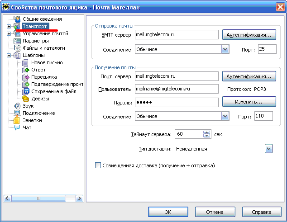The width and height of the screenshot is (287, 222).
Task: Open the Тип доставки dropdown
Action: click(268, 149)
